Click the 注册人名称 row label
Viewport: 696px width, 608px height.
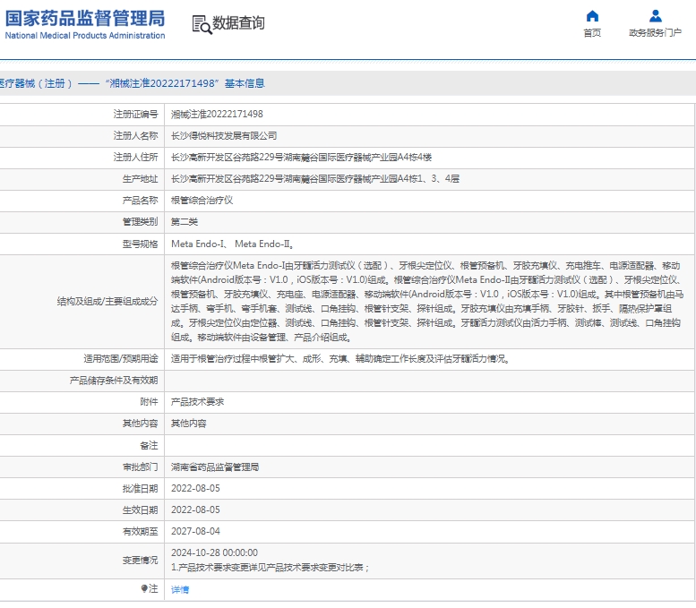tap(135, 136)
